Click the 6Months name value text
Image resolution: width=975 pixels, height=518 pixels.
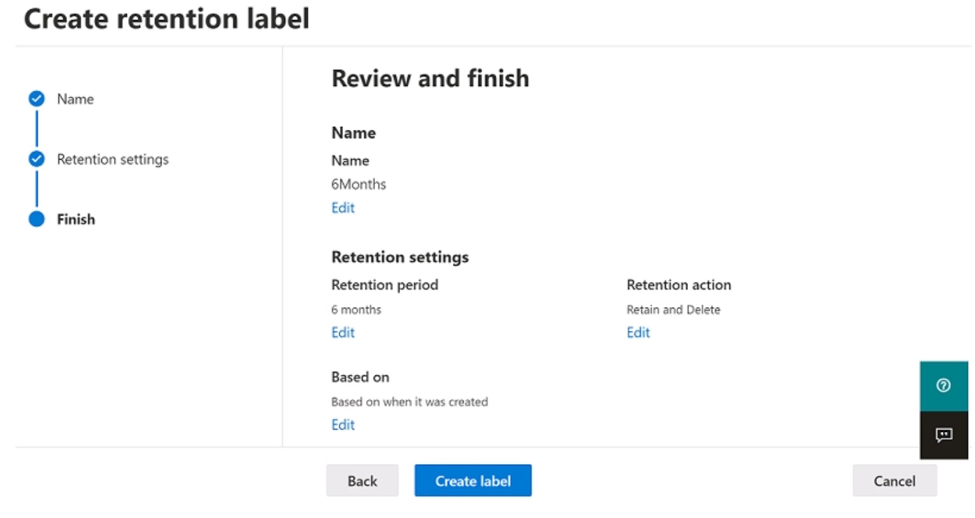(359, 185)
